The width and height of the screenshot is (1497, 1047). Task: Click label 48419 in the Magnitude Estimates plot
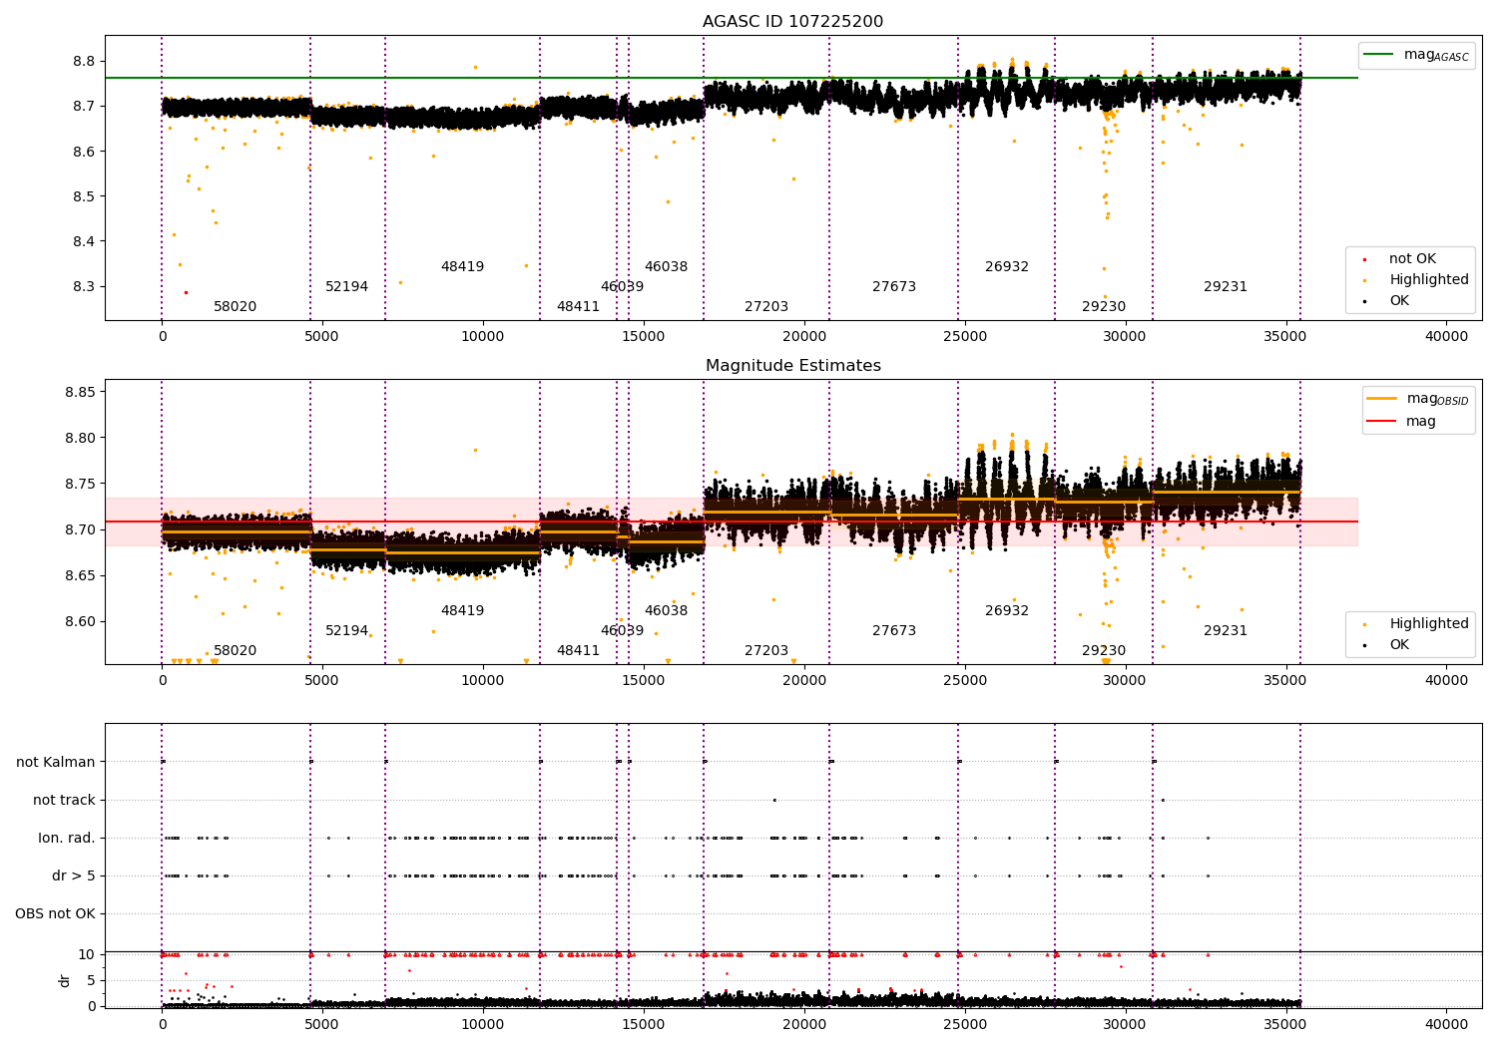click(462, 611)
